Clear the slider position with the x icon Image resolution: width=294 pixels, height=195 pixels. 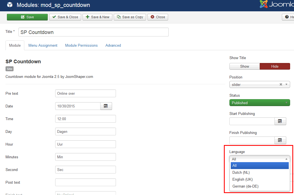(281, 85)
